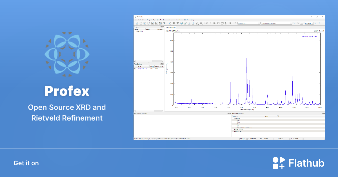Open the <Reference Structures> dropdown
The height and width of the screenshot is (177, 338).
click(291, 23)
